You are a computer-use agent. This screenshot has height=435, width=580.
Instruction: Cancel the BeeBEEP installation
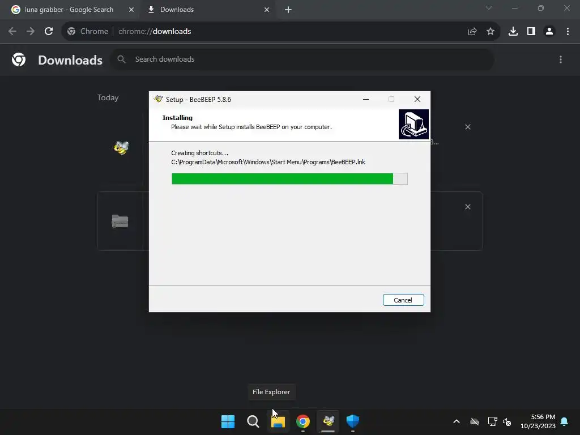point(403,300)
